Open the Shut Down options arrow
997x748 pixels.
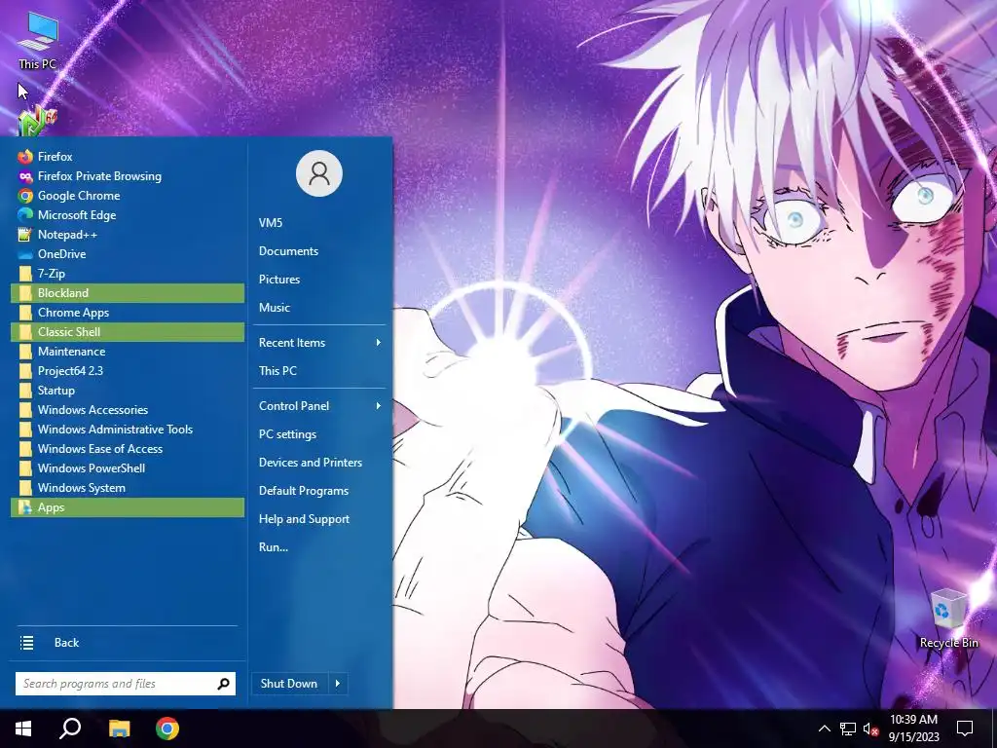pyautogui.click(x=338, y=684)
